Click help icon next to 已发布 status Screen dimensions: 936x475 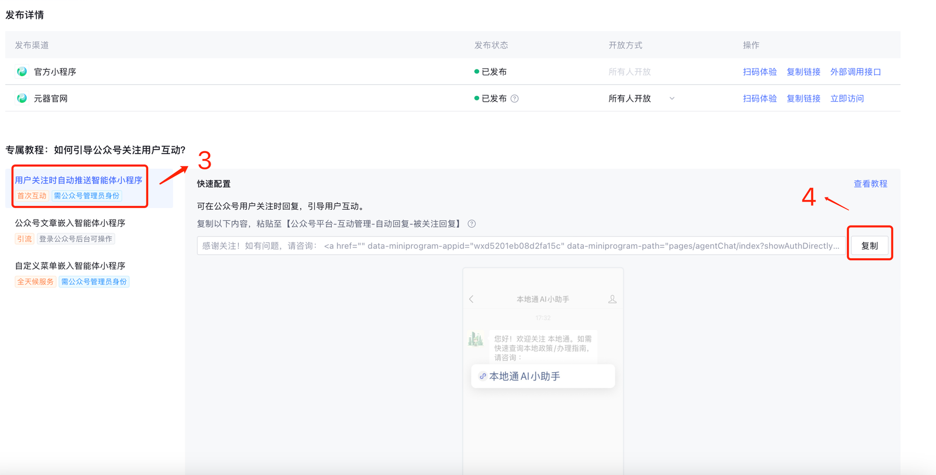[x=515, y=99]
